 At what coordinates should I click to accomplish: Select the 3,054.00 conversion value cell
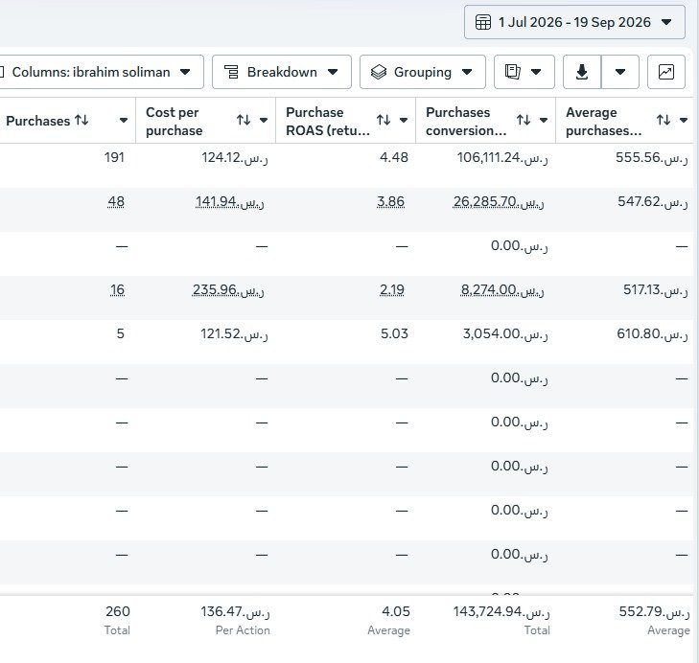tap(505, 333)
